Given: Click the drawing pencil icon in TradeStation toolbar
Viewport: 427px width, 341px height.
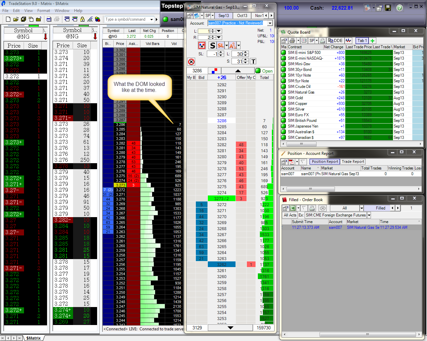Looking at the screenshot, I should click(90, 19).
